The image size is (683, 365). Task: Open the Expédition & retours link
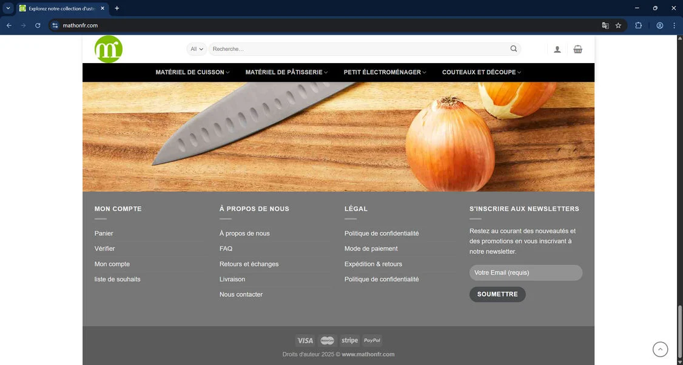coord(373,264)
